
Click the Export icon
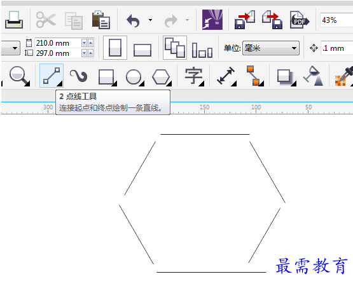272,20
